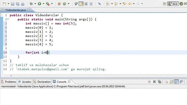This screenshot has height=105, width=187.
Task: Click the Previous Annotation arrow icon
Action: pos(116,4)
